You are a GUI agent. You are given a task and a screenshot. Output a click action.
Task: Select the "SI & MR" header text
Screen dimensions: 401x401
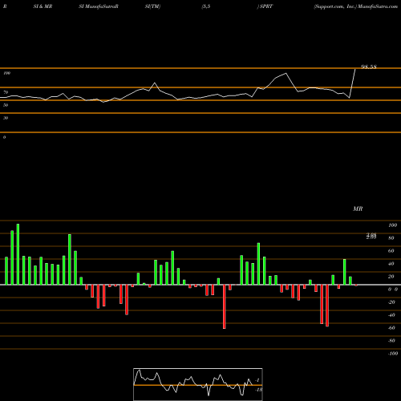tap(43, 6)
